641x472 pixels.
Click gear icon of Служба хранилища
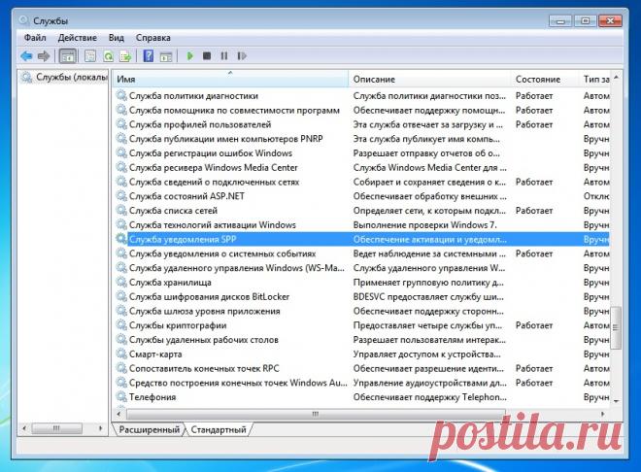click(x=121, y=282)
